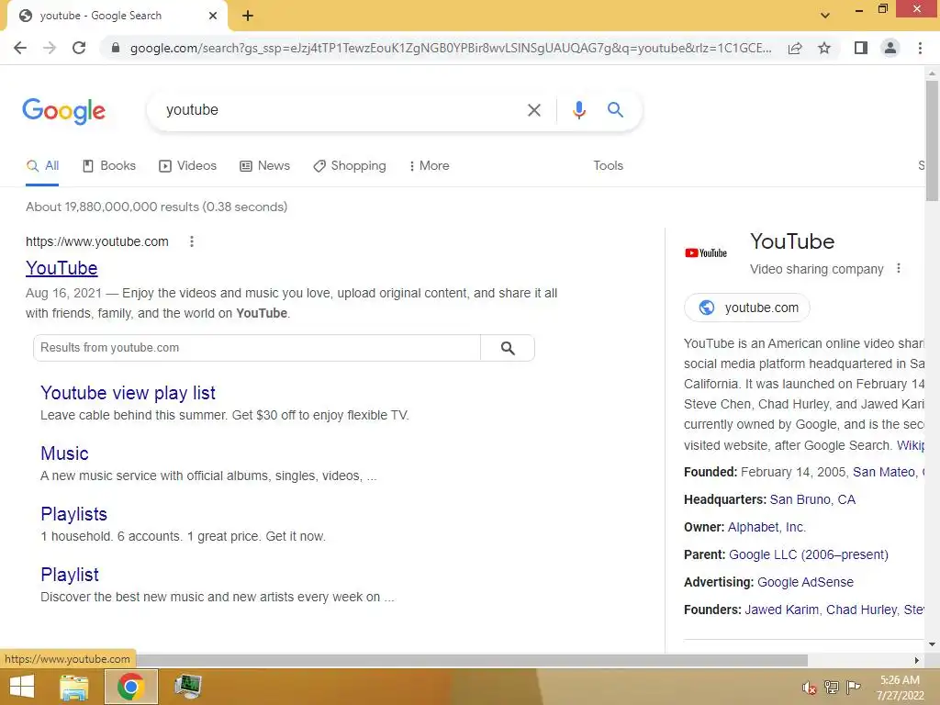940x705 pixels.
Task: Open the Windows Start button
Action: point(22,687)
